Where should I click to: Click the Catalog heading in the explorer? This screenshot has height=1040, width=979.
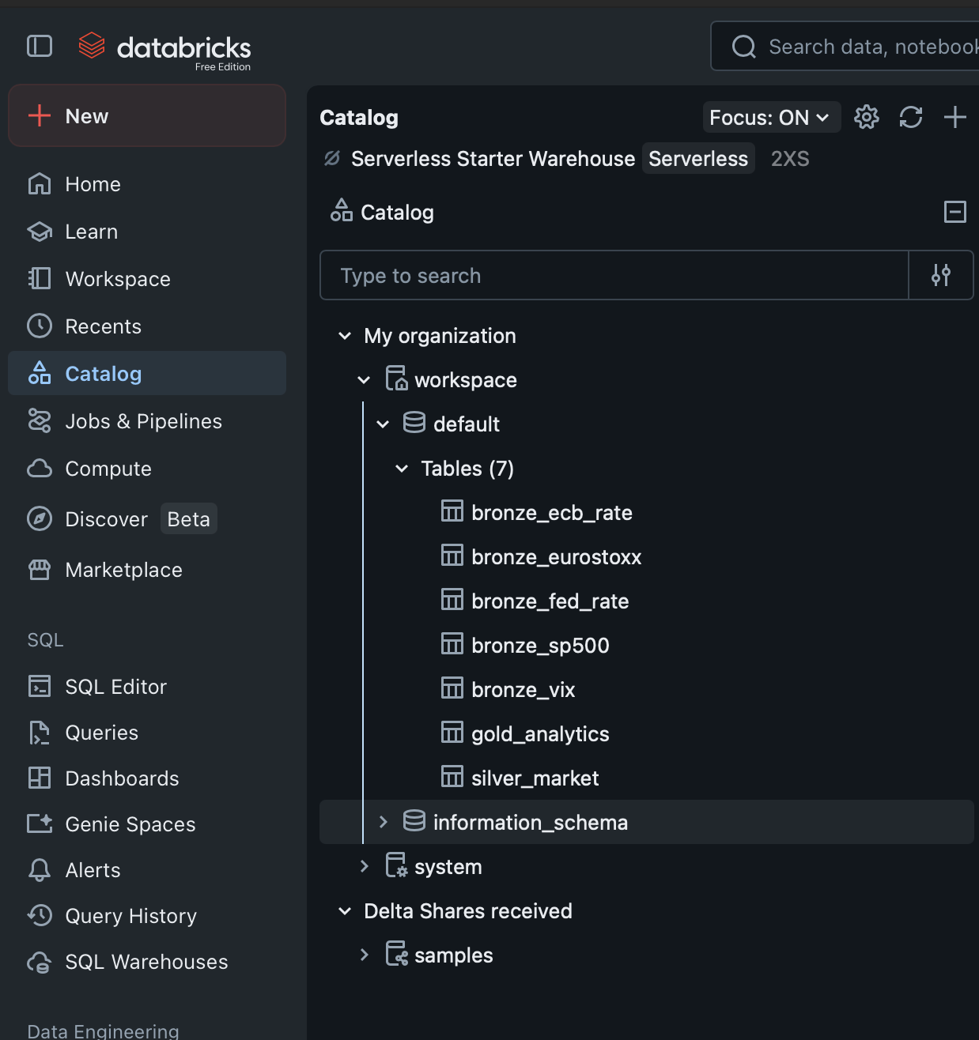(359, 118)
